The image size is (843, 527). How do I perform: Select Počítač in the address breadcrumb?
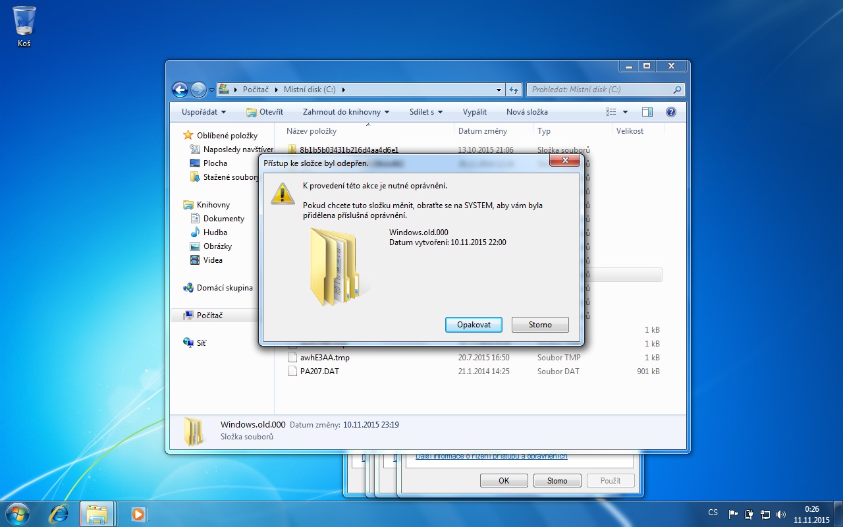pos(257,90)
